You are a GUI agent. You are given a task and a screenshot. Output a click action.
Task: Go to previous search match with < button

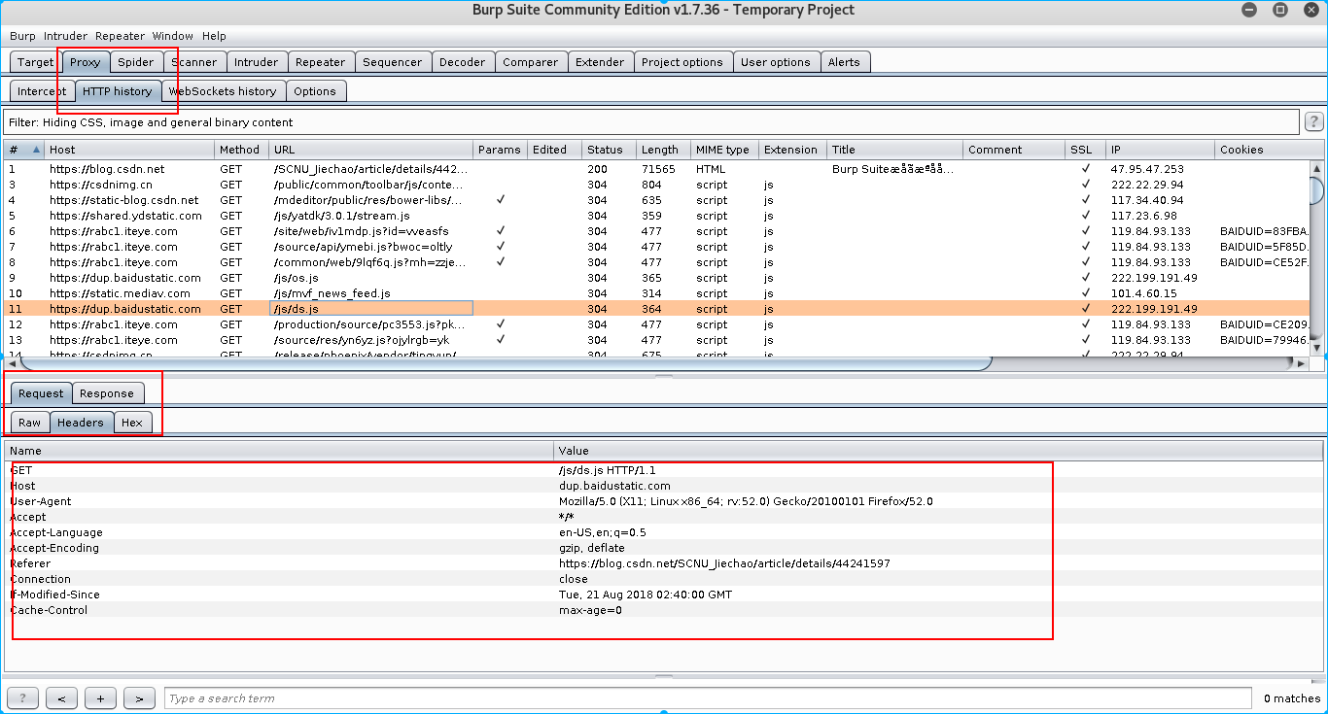point(62,698)
